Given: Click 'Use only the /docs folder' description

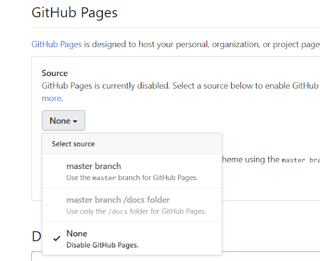Looking at the screenshot, I should (x=136, y=211).
